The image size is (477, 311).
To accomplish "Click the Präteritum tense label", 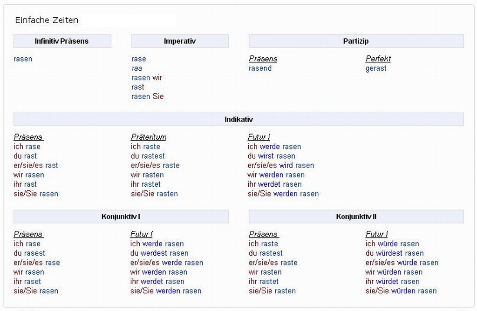I will click(x=149, y=137).
